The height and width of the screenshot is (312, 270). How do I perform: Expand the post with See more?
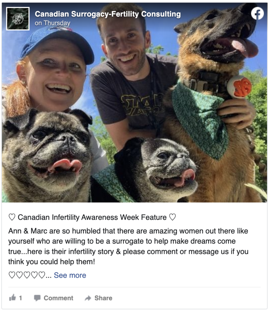tap(70, 275)
